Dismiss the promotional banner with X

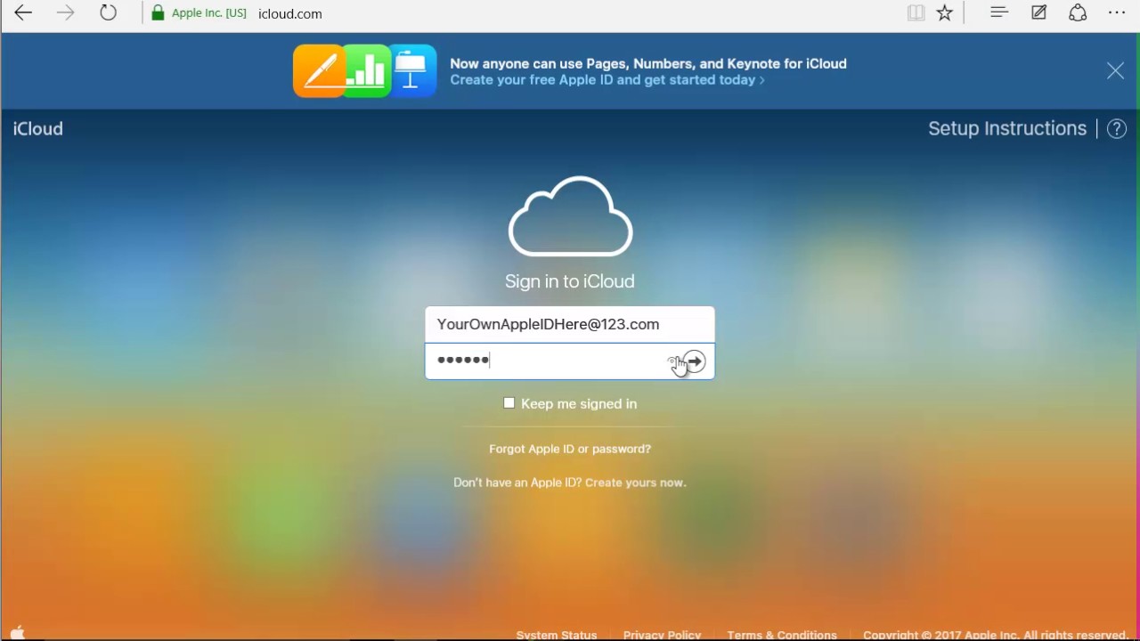tap(1115, 71)
